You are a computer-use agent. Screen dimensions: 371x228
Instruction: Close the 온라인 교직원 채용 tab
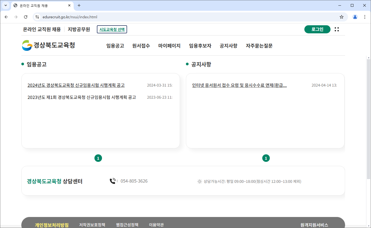tap(69, 5)
